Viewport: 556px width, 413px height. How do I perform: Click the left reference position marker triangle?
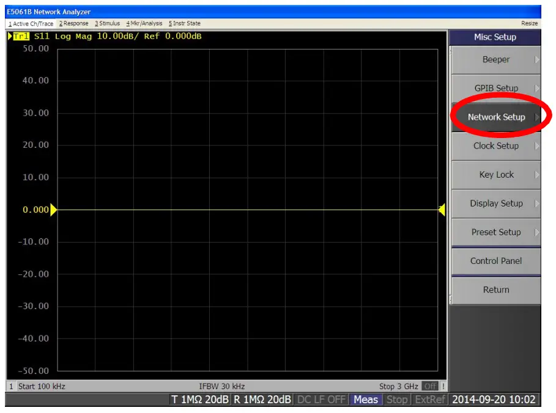pos(53,210)
